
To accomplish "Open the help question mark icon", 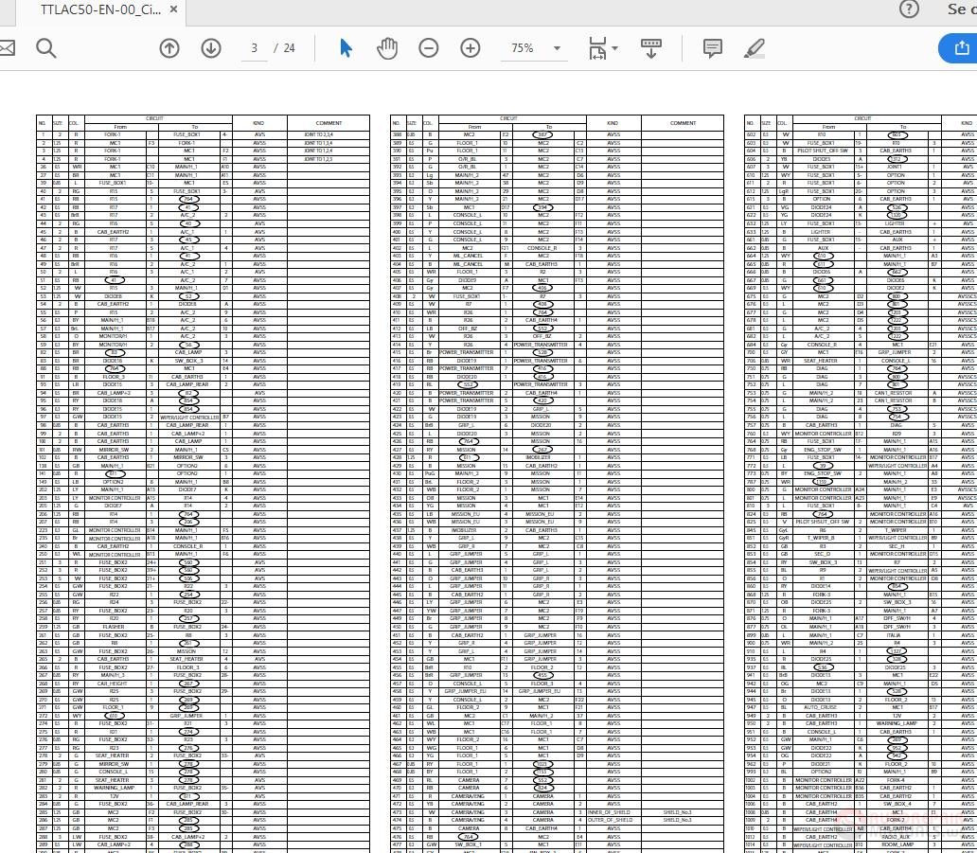I will [909, 9].
